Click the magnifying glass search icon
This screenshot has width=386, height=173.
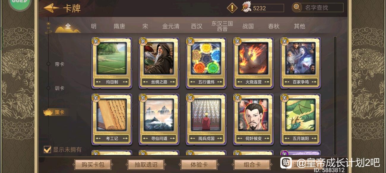click(x=297, y=7)
